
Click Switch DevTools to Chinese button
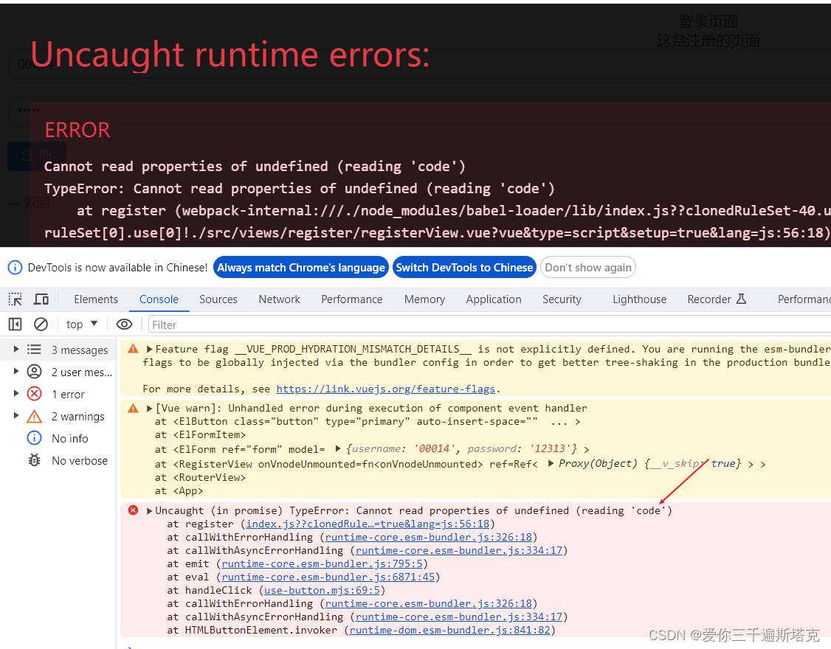coord(464,268)
